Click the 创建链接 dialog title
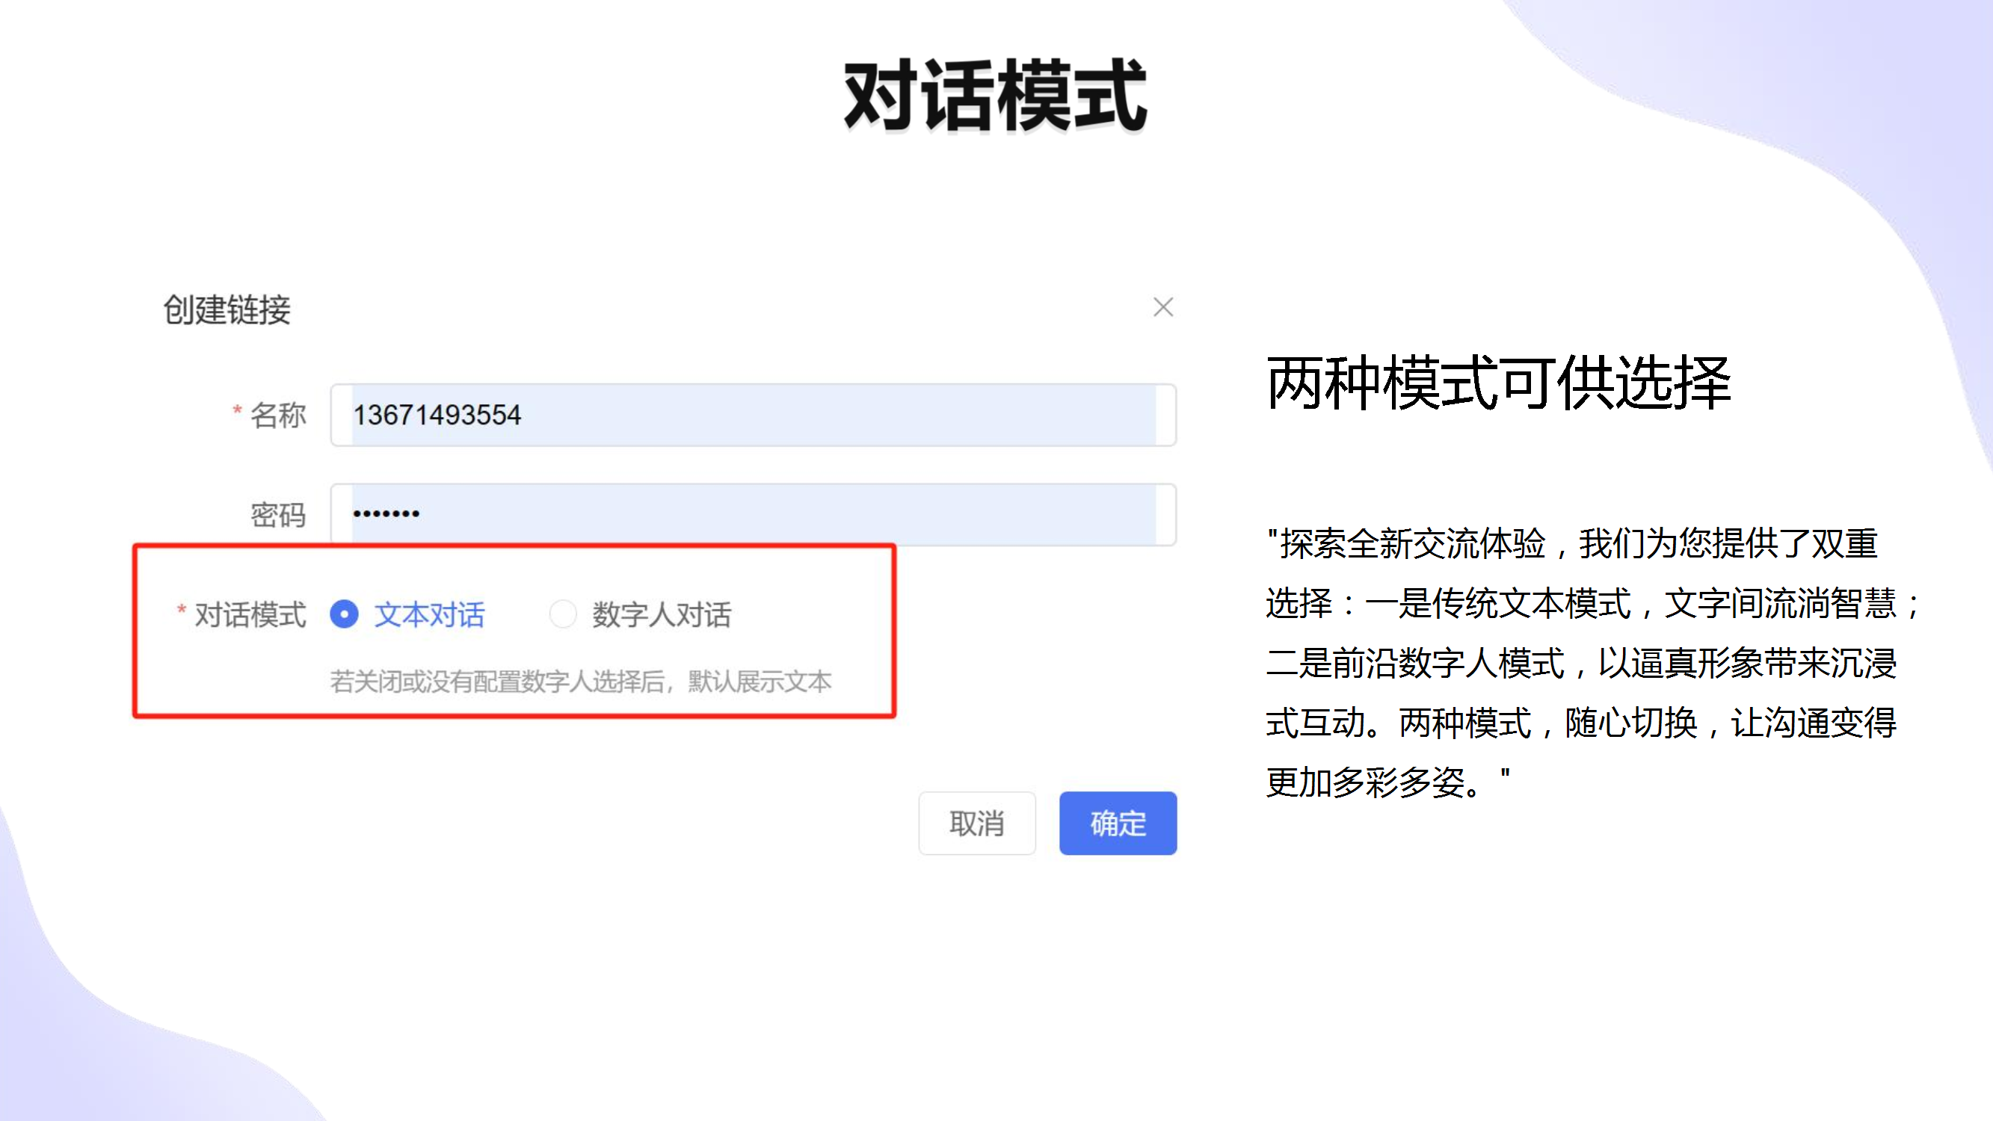The width and height of the screenshot is (1993, 1121). (x=227, y=309)
